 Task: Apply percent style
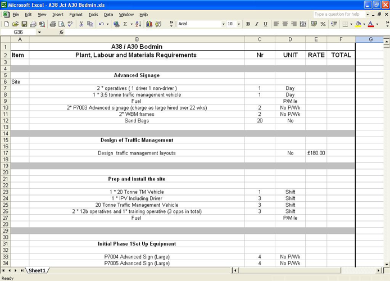[x=323, y=24]
